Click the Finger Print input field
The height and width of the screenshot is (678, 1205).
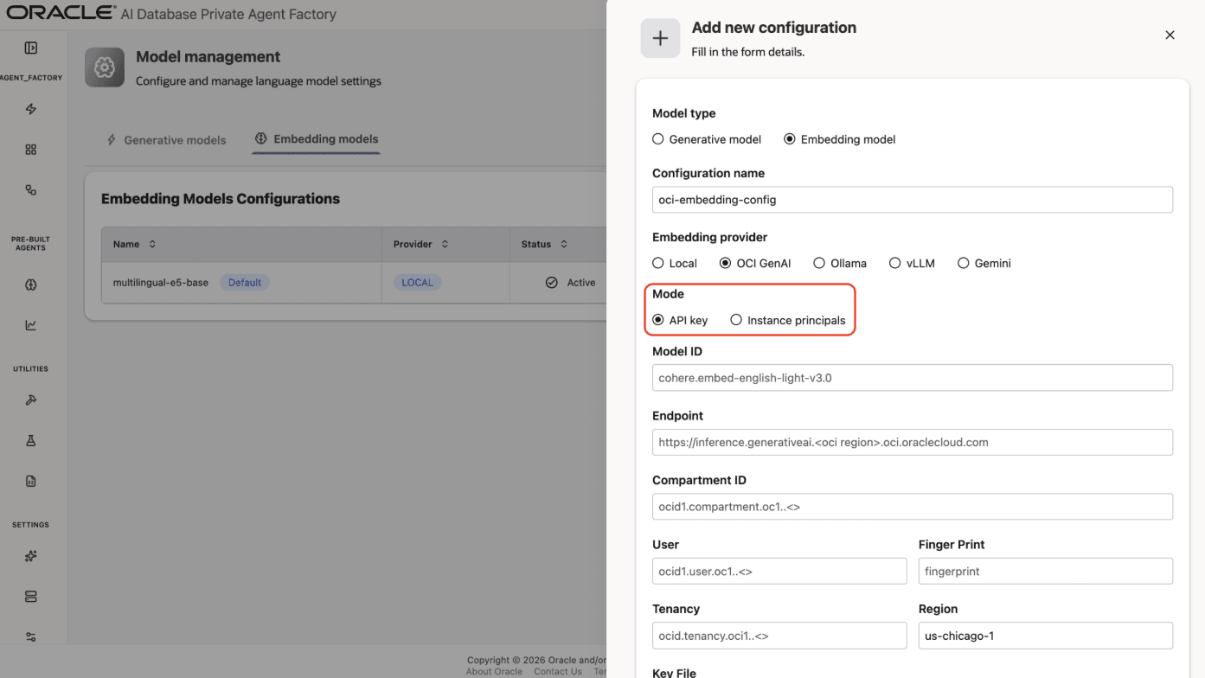(1045, 571)
